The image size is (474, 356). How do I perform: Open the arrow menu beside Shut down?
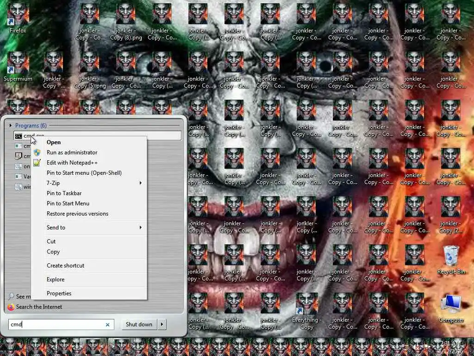162,324
